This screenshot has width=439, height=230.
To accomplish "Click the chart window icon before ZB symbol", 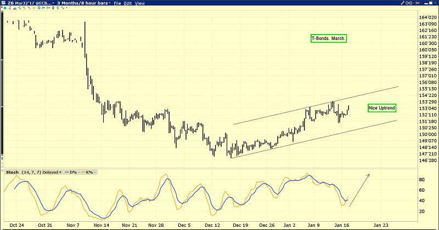I will coord(3,3).
